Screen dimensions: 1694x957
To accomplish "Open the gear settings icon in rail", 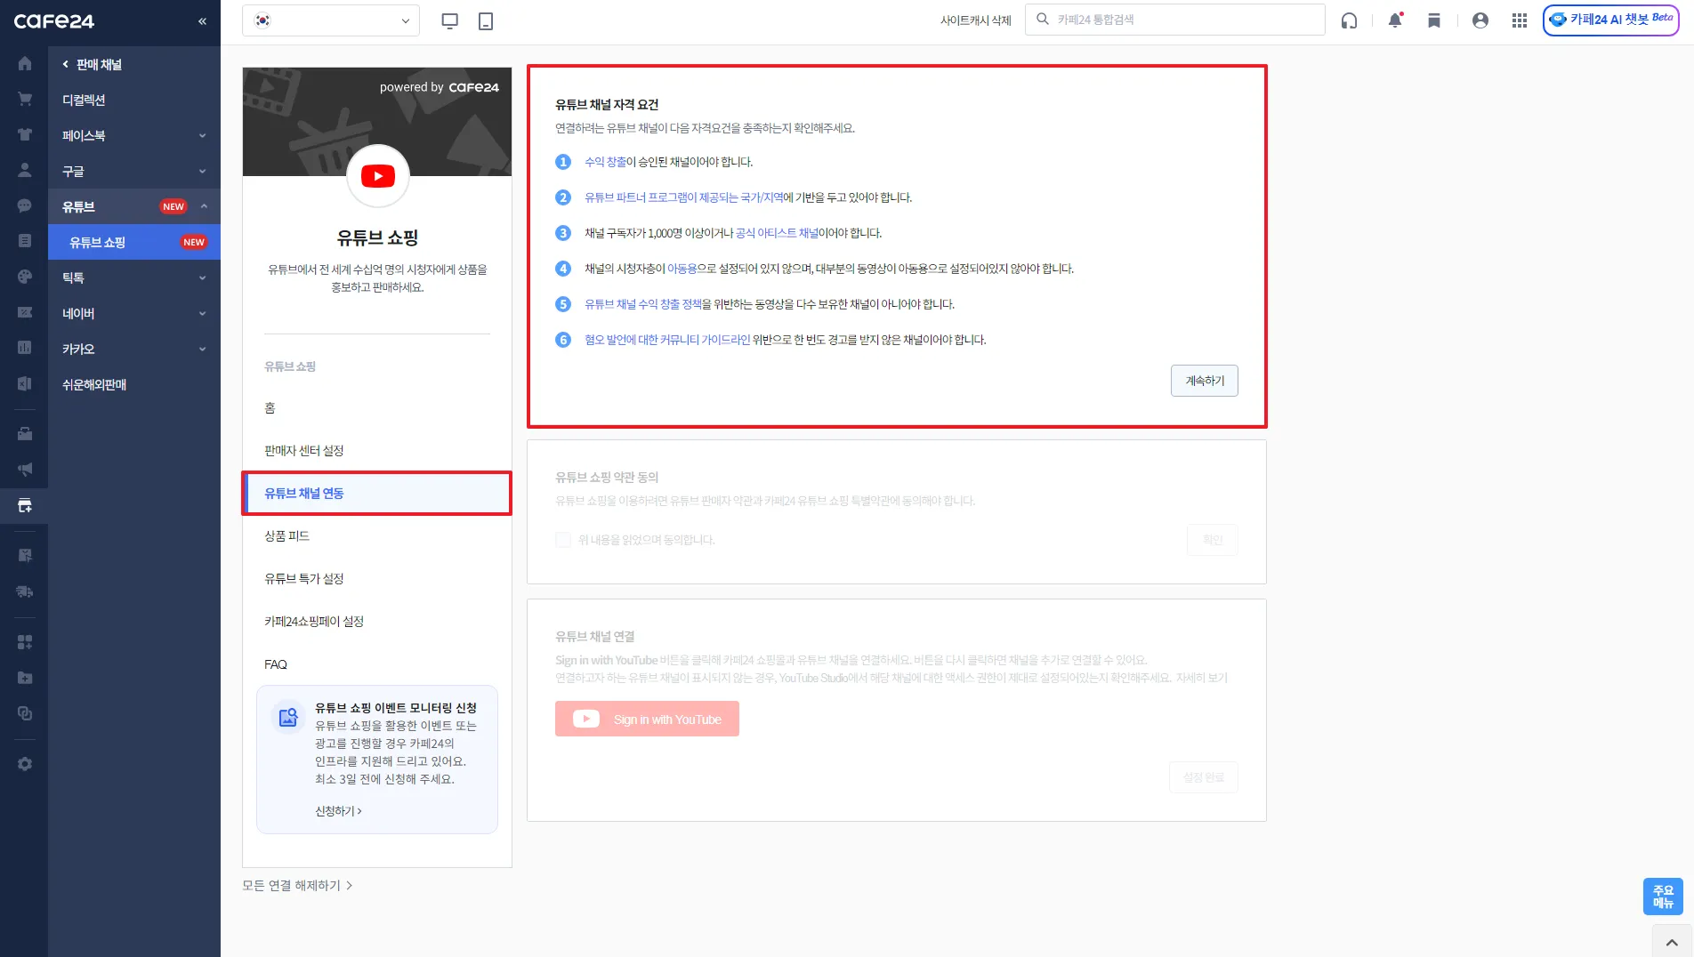I will 25,764.
